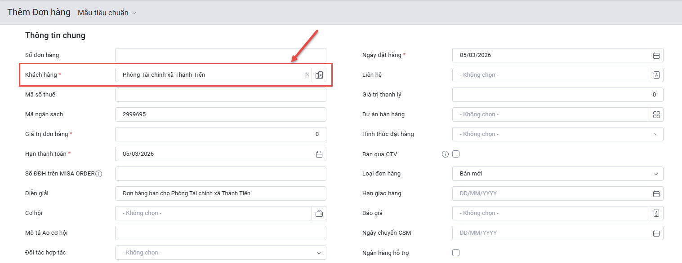
Task: Open opportunity picker icon for Cơ hội
Action: (319, 213)
